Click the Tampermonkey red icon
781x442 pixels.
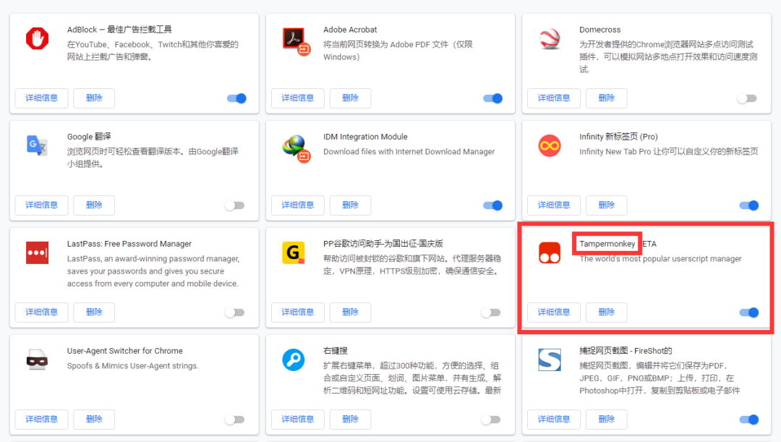(x=550, y=252)
